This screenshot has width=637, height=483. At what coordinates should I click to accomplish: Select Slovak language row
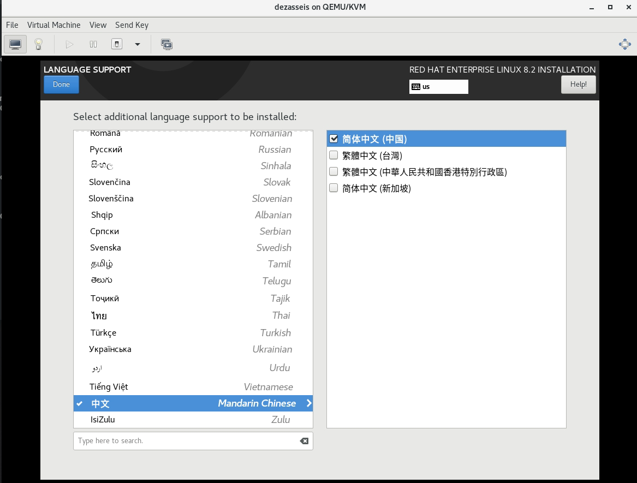pyautogui.click(x=193, y=182)
